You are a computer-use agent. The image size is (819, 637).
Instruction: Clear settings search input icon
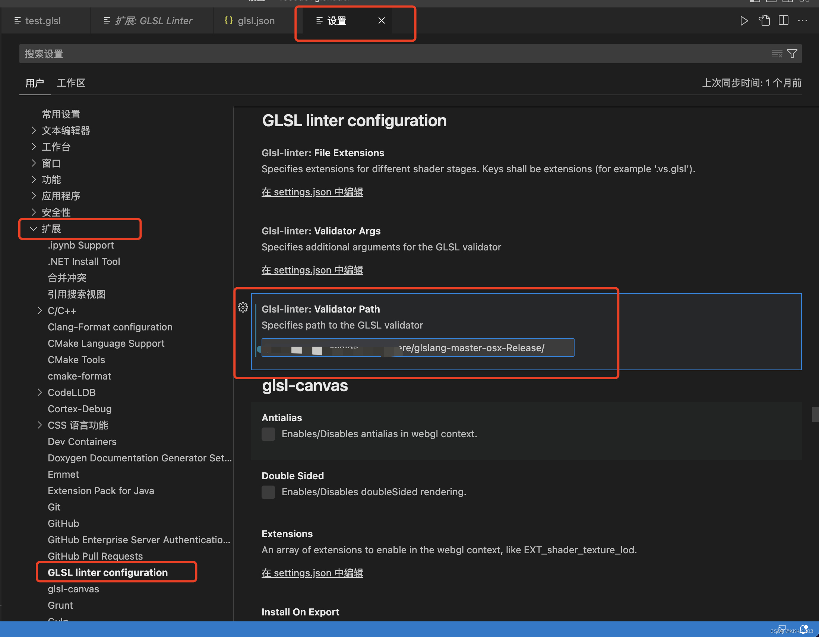click(777, 54)
